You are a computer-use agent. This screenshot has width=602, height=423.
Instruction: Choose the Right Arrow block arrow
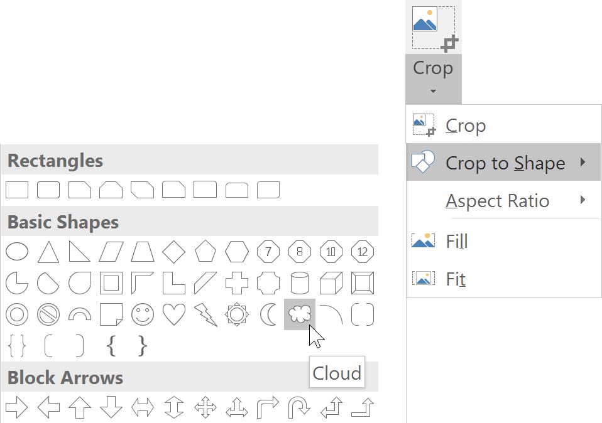coord(17,407)
